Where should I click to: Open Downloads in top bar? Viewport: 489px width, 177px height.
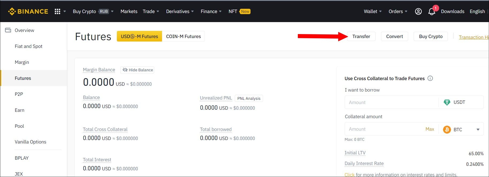(452, 11)
